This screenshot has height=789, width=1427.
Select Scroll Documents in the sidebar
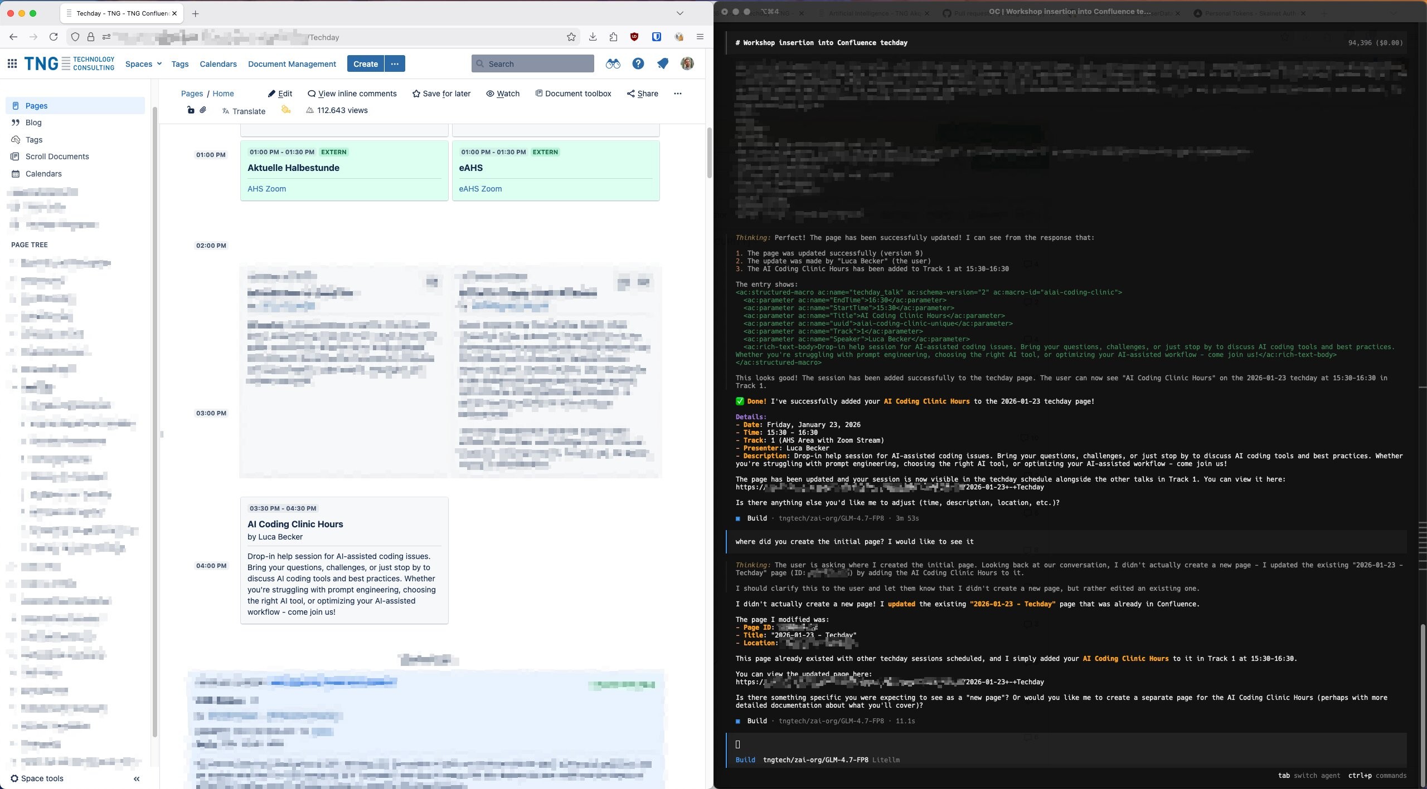coord(56,156)
